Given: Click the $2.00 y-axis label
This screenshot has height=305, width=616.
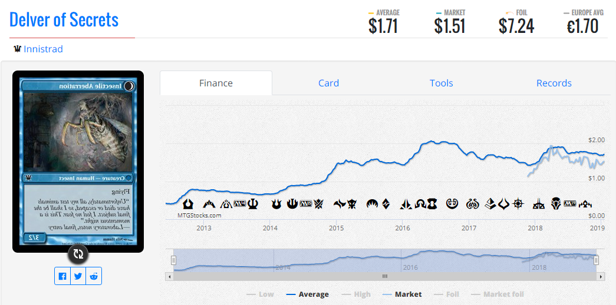Looking at the screenshot, I should (595, 140).
